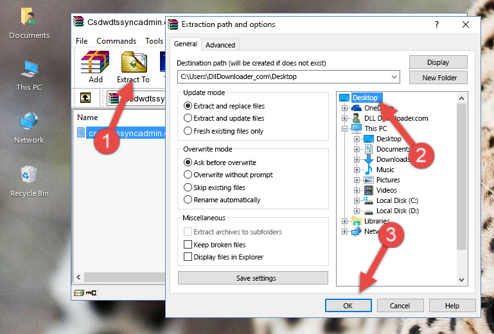The width and height of the screenshot is (494, 334).
Task: Click the folder tree vertical scrollbar
Action: point(461,177)
